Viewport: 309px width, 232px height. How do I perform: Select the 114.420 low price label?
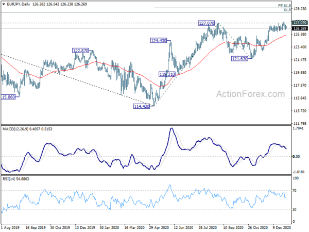click(142, 106)
